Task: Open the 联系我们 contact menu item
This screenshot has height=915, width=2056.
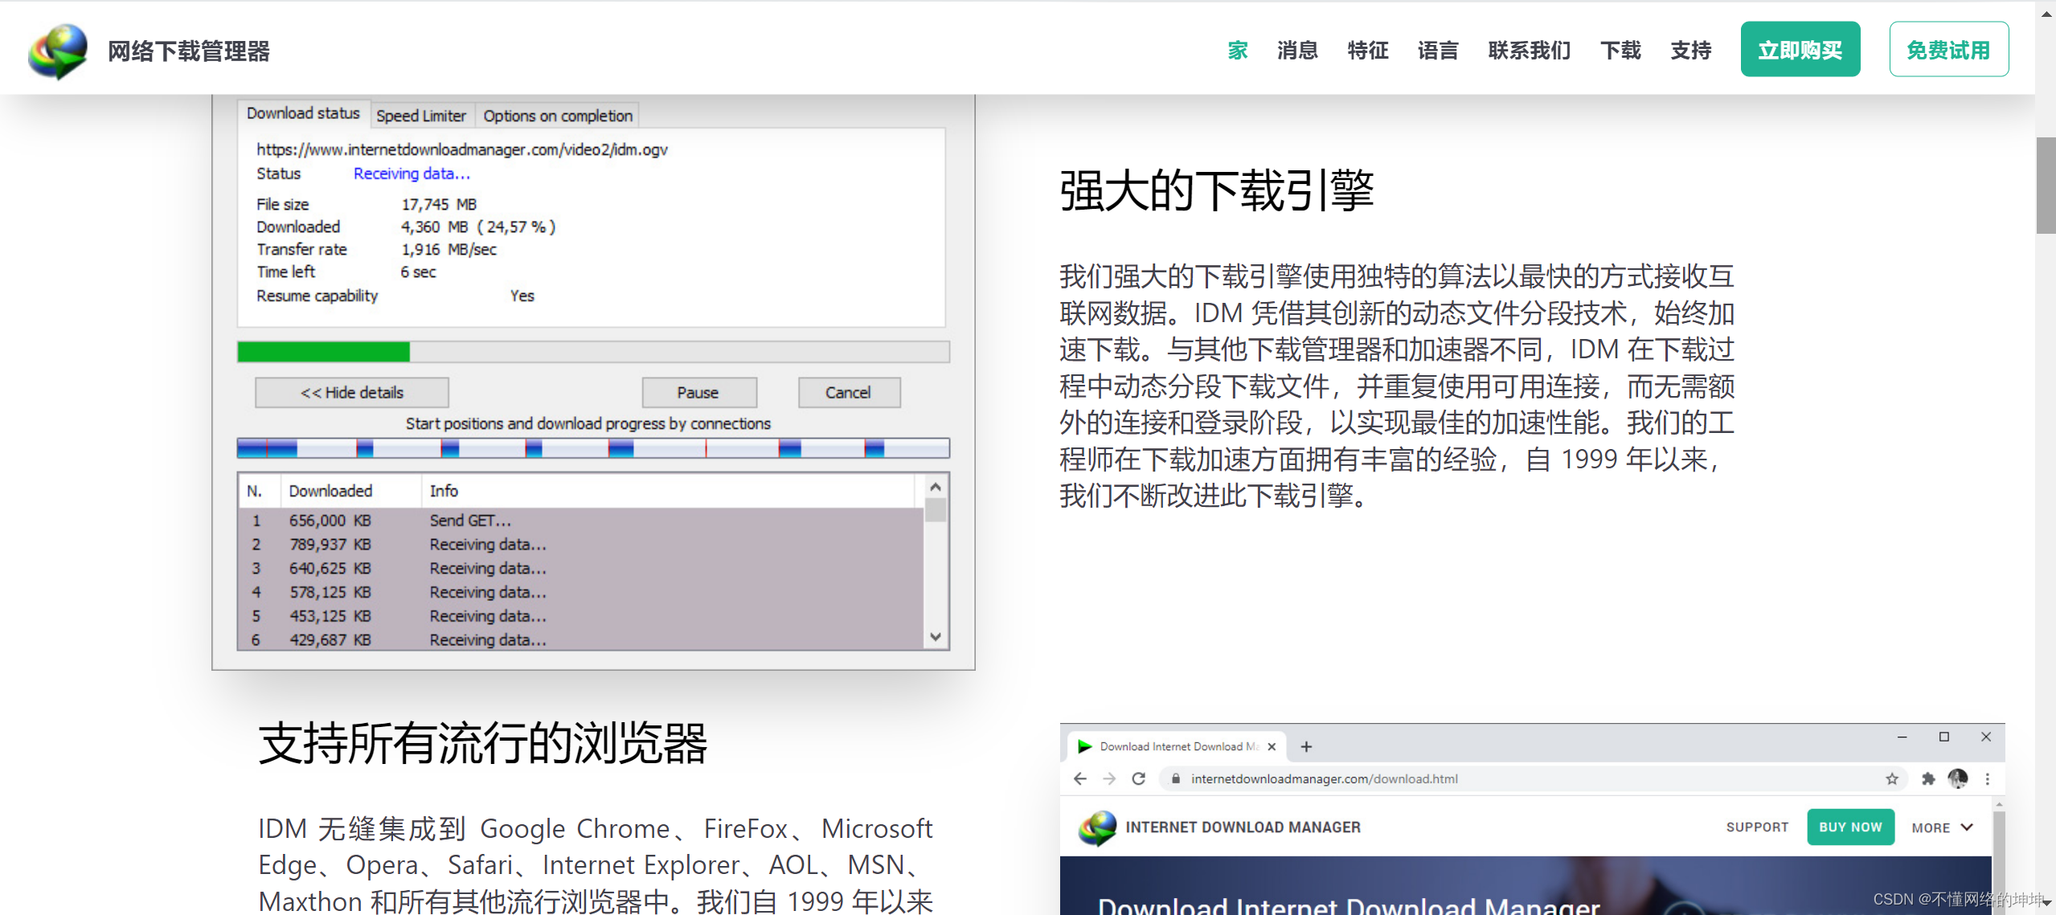Action: pos(1529,51)
